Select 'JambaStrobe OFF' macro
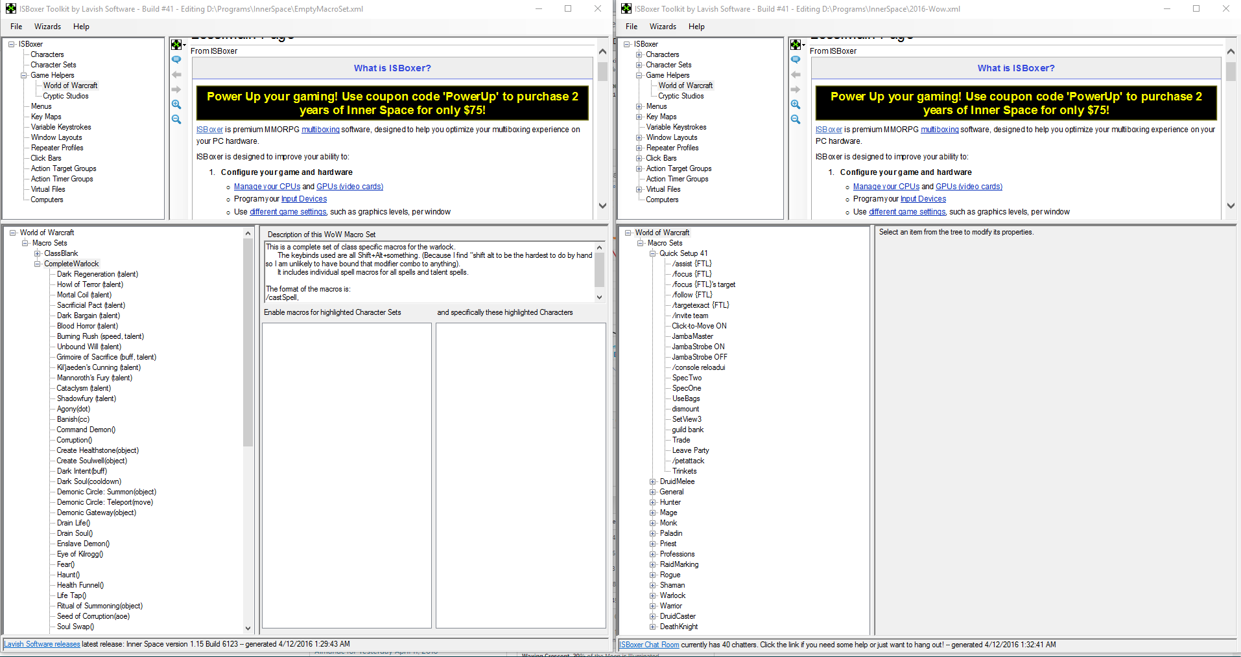1241x657 pixels. [x=700, y=357]
